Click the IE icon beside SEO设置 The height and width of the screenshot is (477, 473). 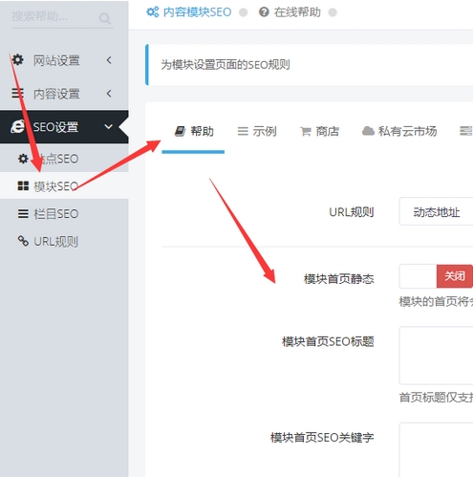(18, 126)
